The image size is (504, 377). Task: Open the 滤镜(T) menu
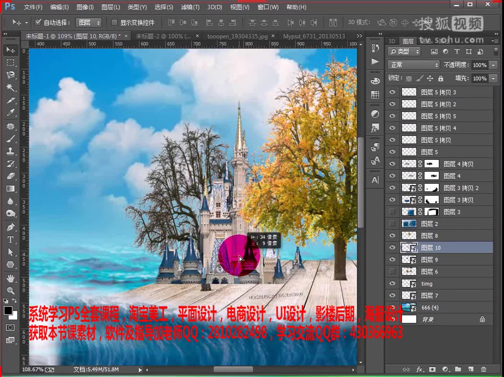(x=190, y=7)
